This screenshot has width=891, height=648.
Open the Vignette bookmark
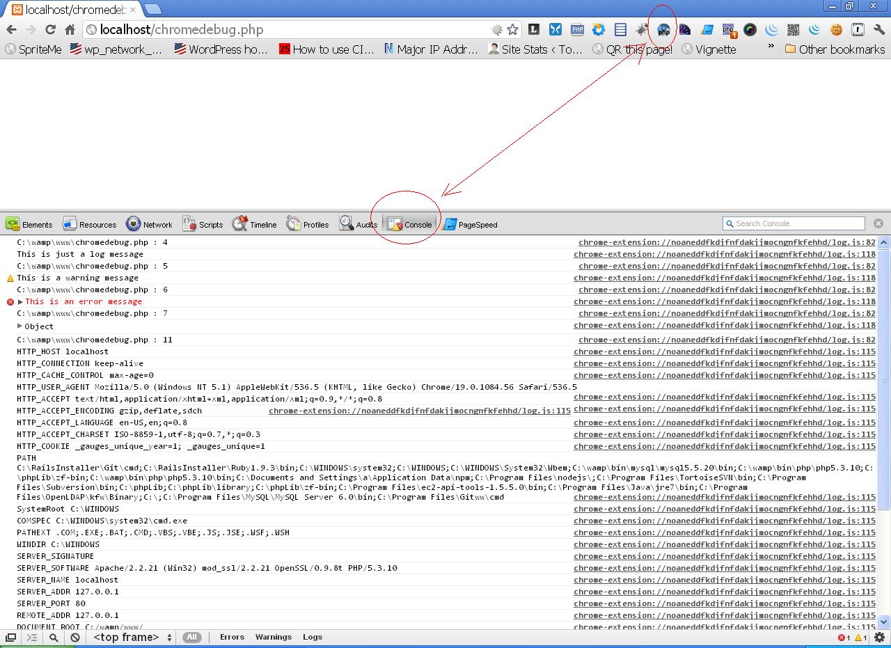point(709,49)
